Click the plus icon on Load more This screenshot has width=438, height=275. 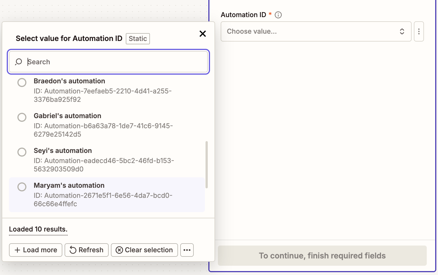17,250
